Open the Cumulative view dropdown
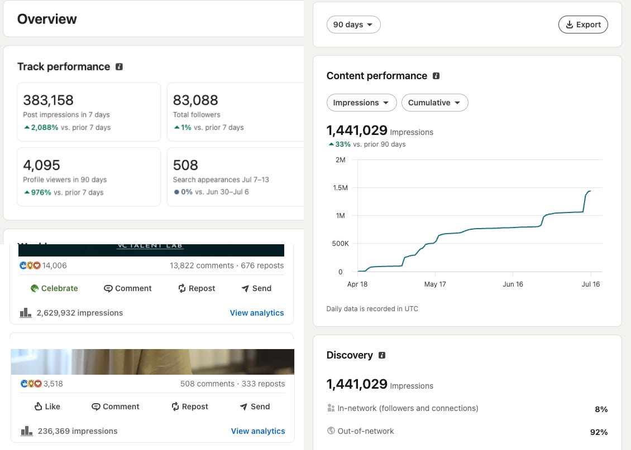This screenshot has width=631, height=450. [x=434, y=103]
